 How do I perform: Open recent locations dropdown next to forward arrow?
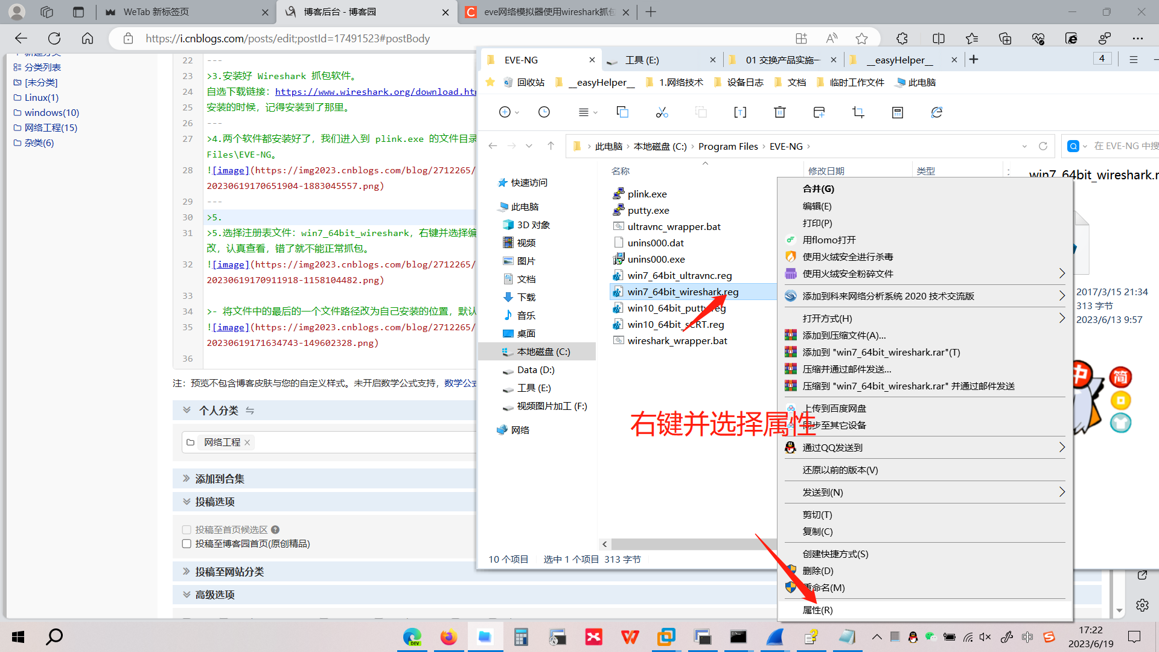pos(529,146)
